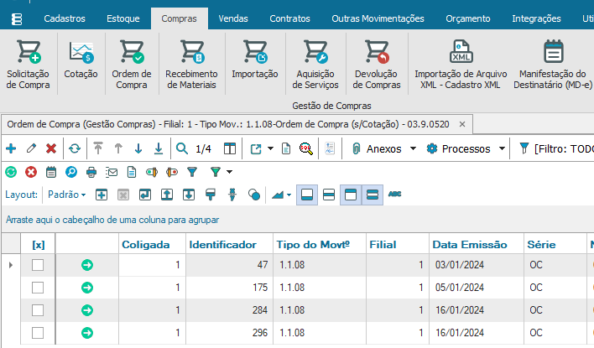
Task: Check the box for Identificador 296
Action: pyautogui.click(x=37, y=333)
